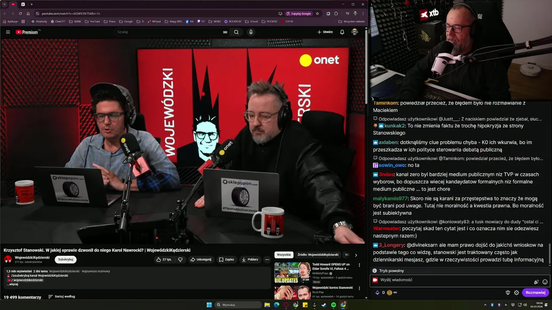Viewport: 552px width, 310px height.
Task: Select the Źródło: WojewódzkiKędzierski chip
Action: 318,255
